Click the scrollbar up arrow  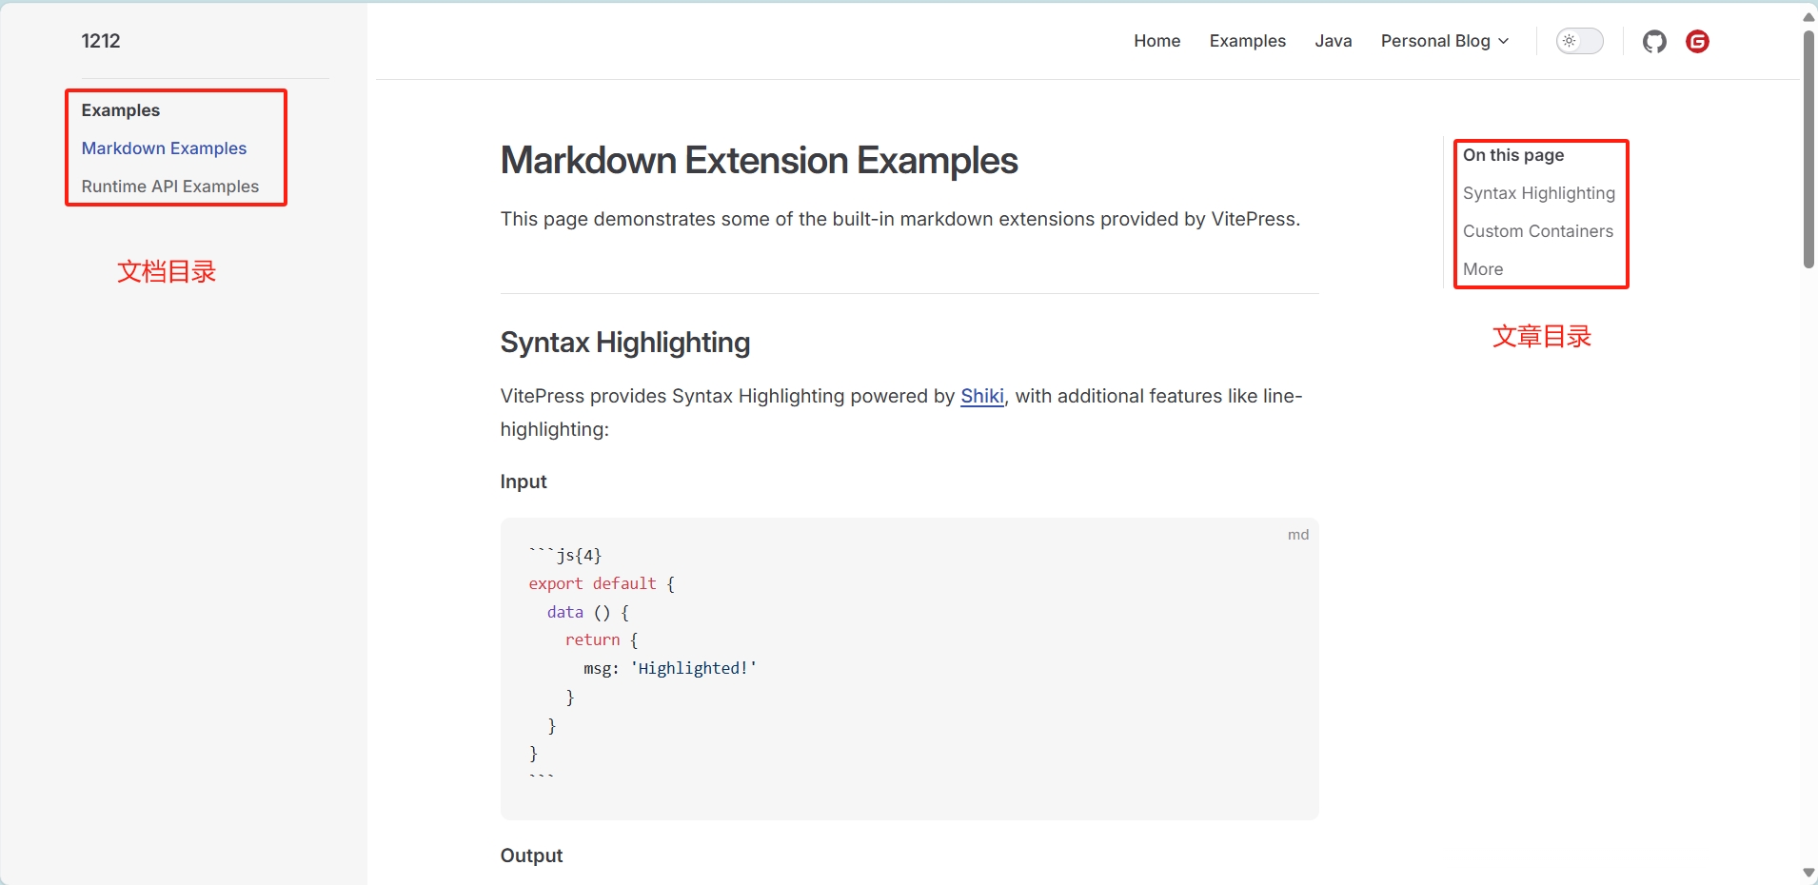(x=1808, y=16)
